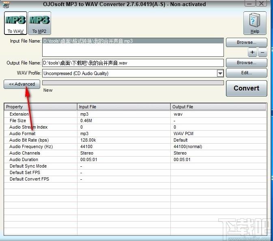Select Uncompressed (CD Audio Quality) profile box

[133, 73]
